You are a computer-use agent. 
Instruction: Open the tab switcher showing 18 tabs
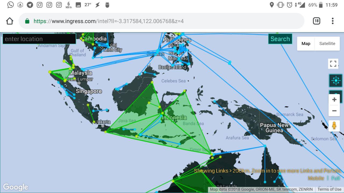(x=317, y=21)
